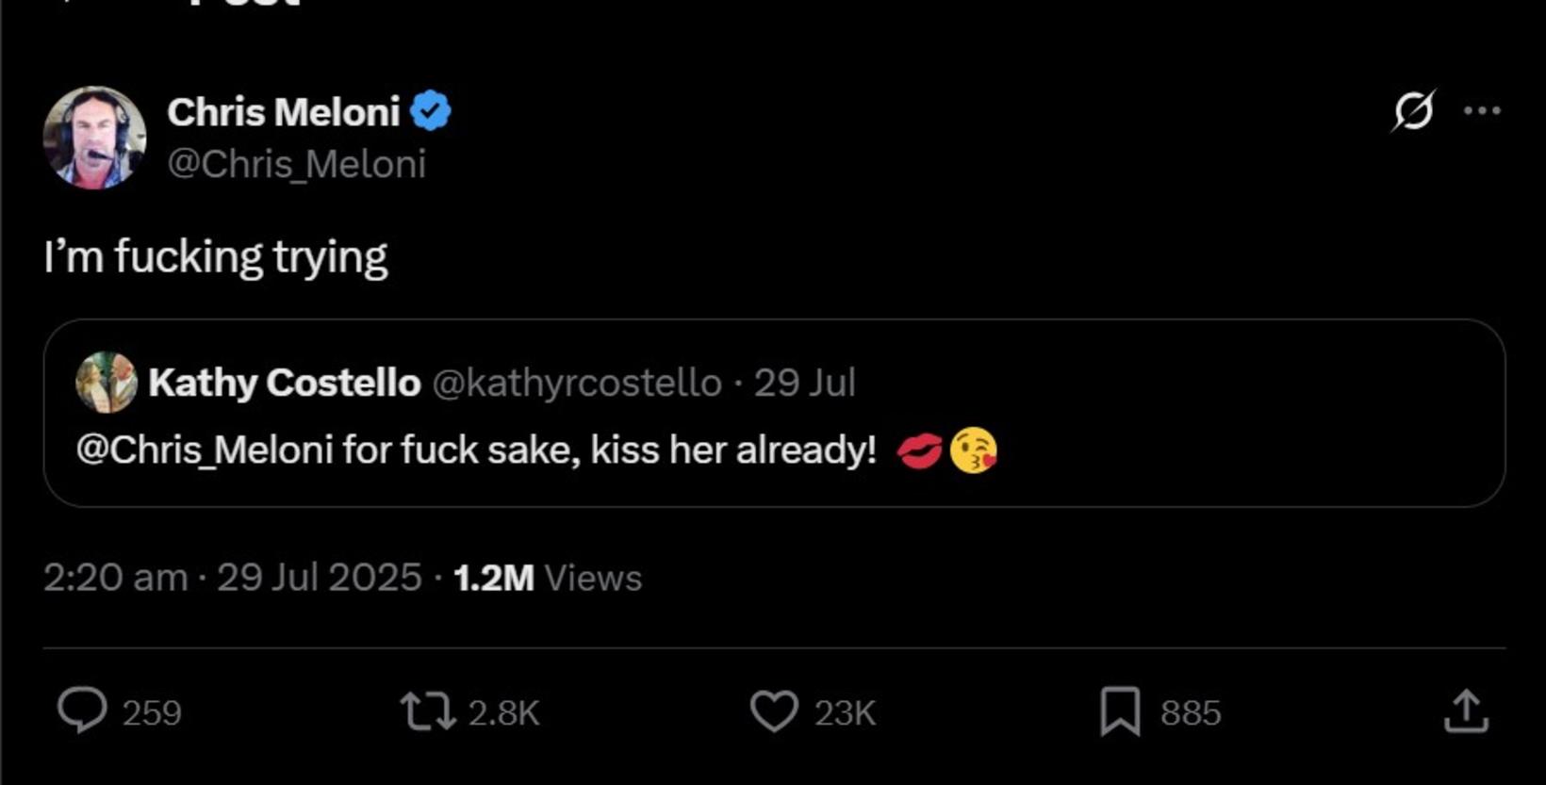Click the Grok slashed-circle icon

1413,111
